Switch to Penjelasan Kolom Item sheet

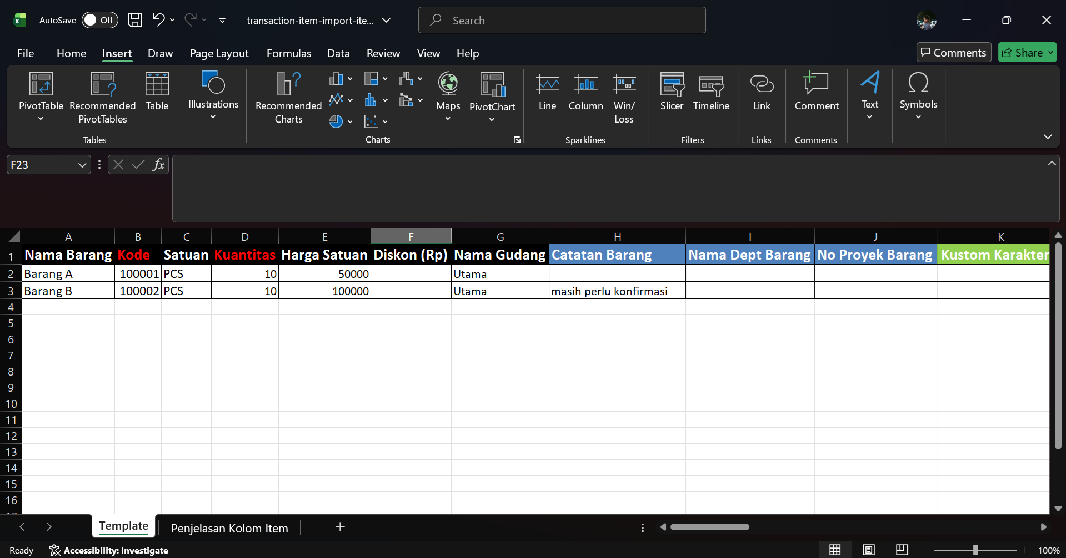click(229, 528)
